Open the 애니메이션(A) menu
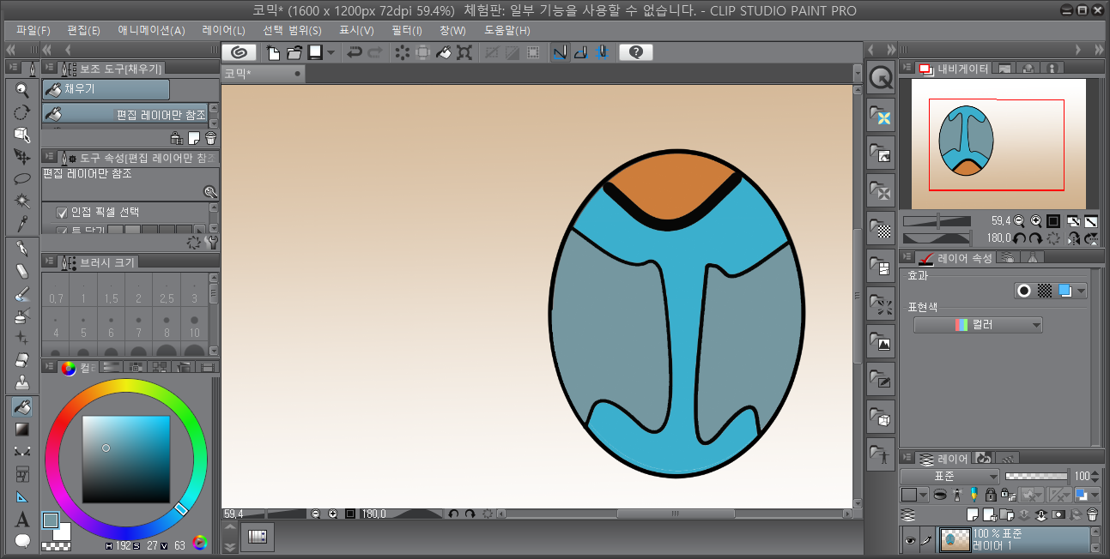The image size is (1110, 559). coord(151,30)
